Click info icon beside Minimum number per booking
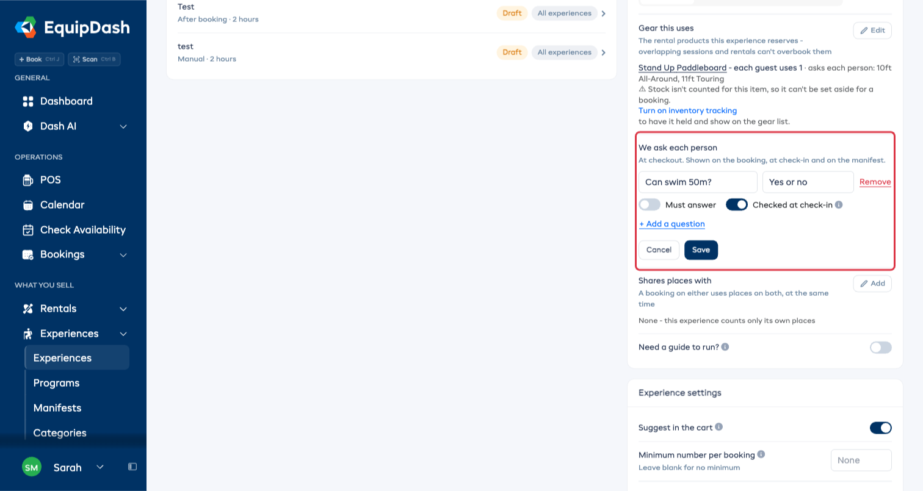 (761, 454)
